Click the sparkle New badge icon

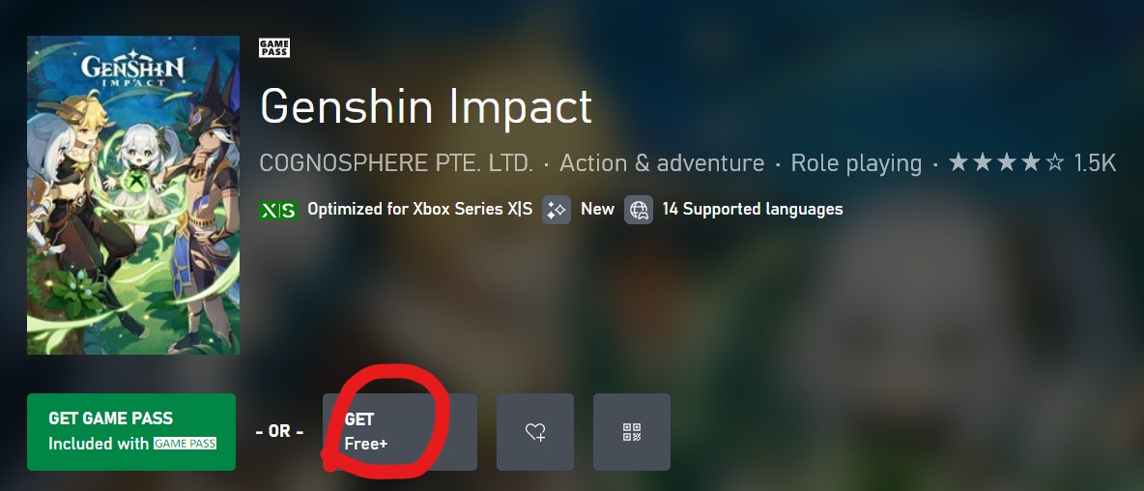pyautogui.click(x=556, y=210)
